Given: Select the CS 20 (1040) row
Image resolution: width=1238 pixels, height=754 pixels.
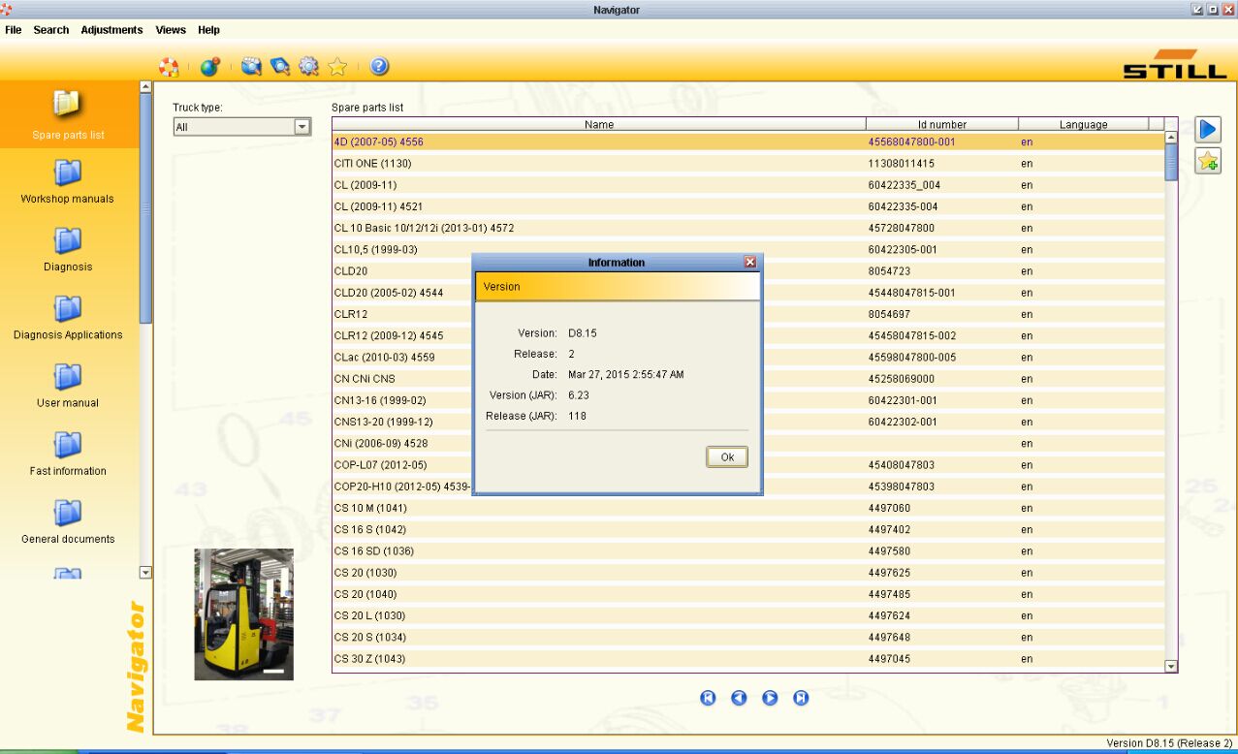Looking at the screenshot, I should (747, 594).
